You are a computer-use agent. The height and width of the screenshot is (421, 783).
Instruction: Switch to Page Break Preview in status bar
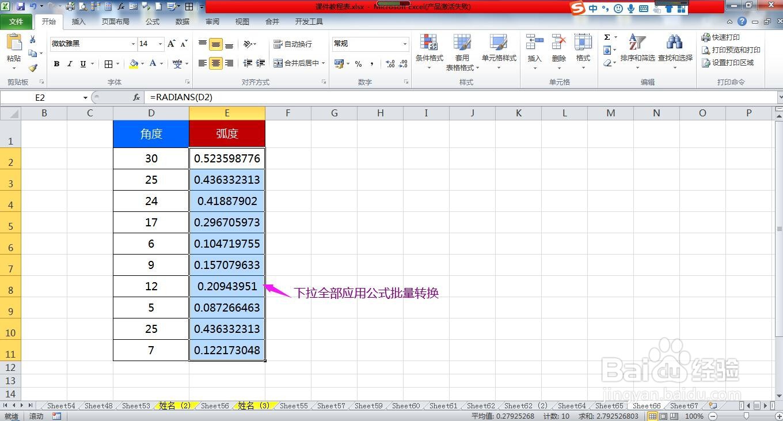pyautogui.click(x=673, y=416)
